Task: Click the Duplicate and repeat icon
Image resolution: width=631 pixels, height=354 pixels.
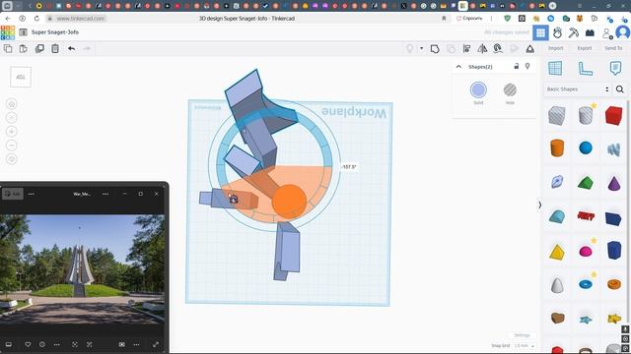Action: click(39, 48)
